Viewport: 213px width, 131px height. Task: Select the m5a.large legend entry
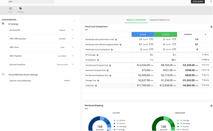[120, 127]
